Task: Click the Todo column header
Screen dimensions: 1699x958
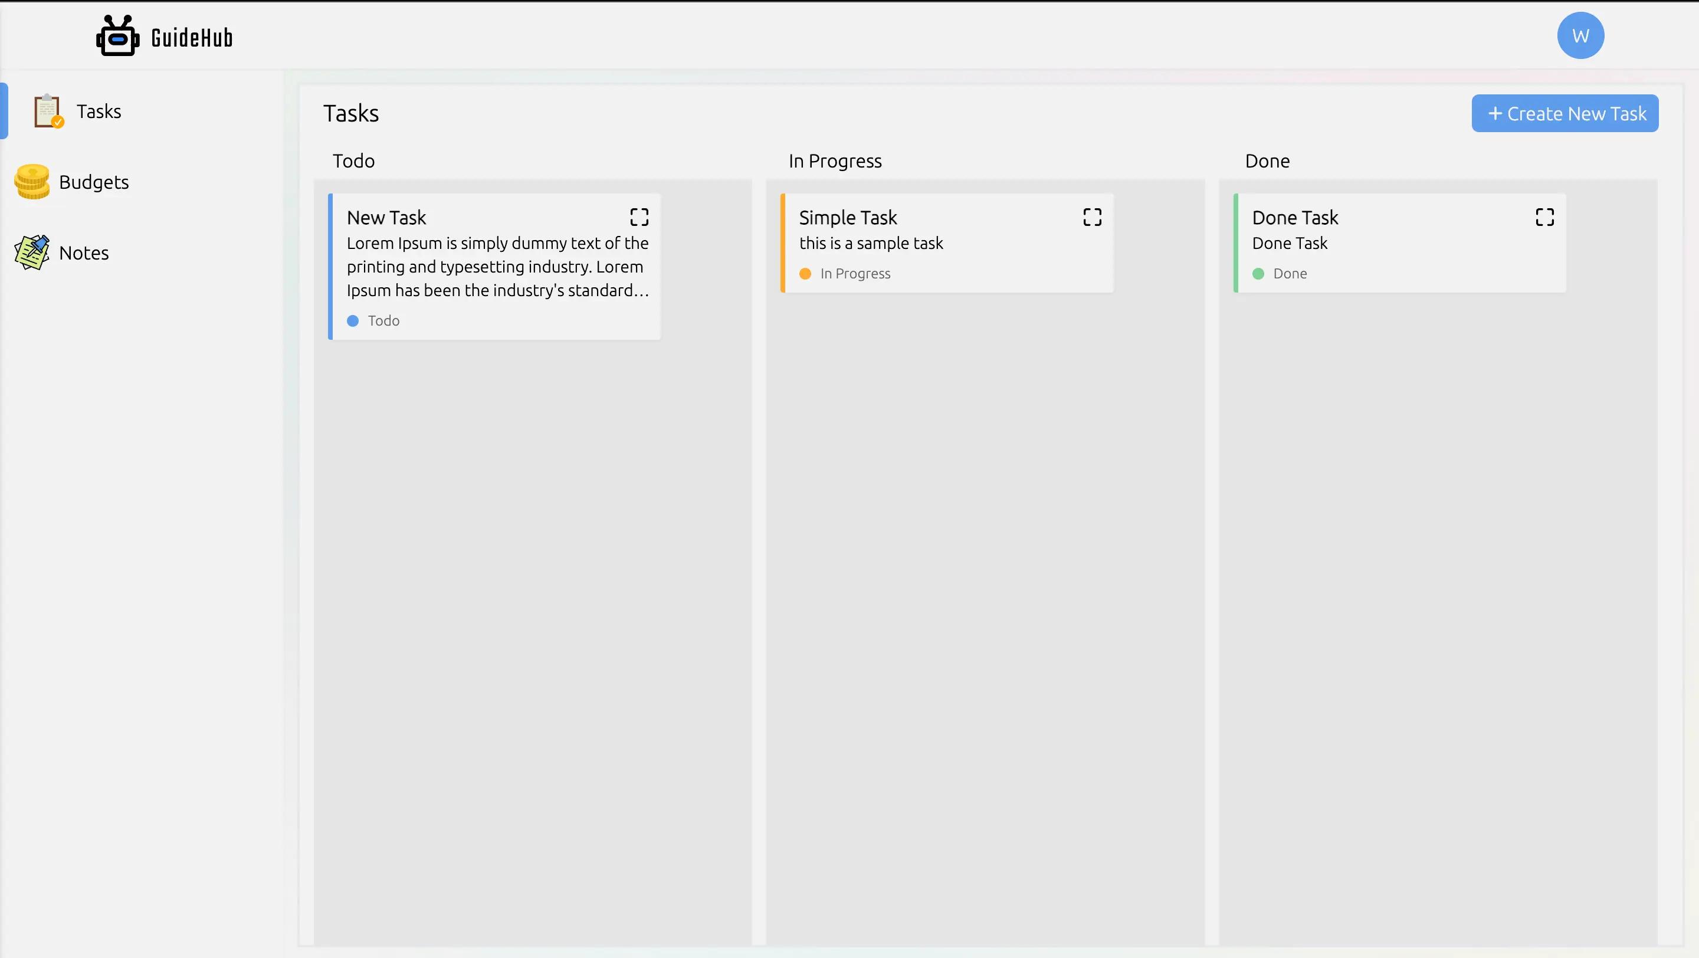Action: [x=353, y=161]
